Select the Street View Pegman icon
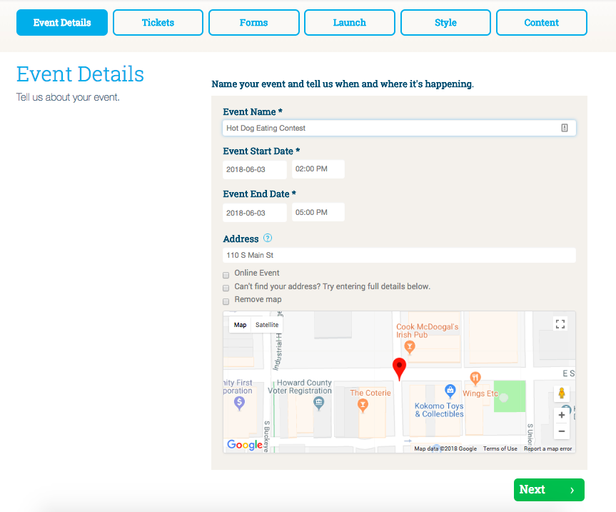The width and height of the screenshot is (616, 512). click(562, 392)
